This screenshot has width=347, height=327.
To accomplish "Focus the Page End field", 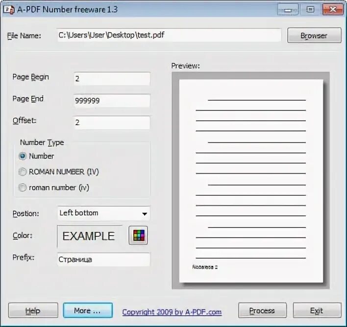I will (112, 101).
